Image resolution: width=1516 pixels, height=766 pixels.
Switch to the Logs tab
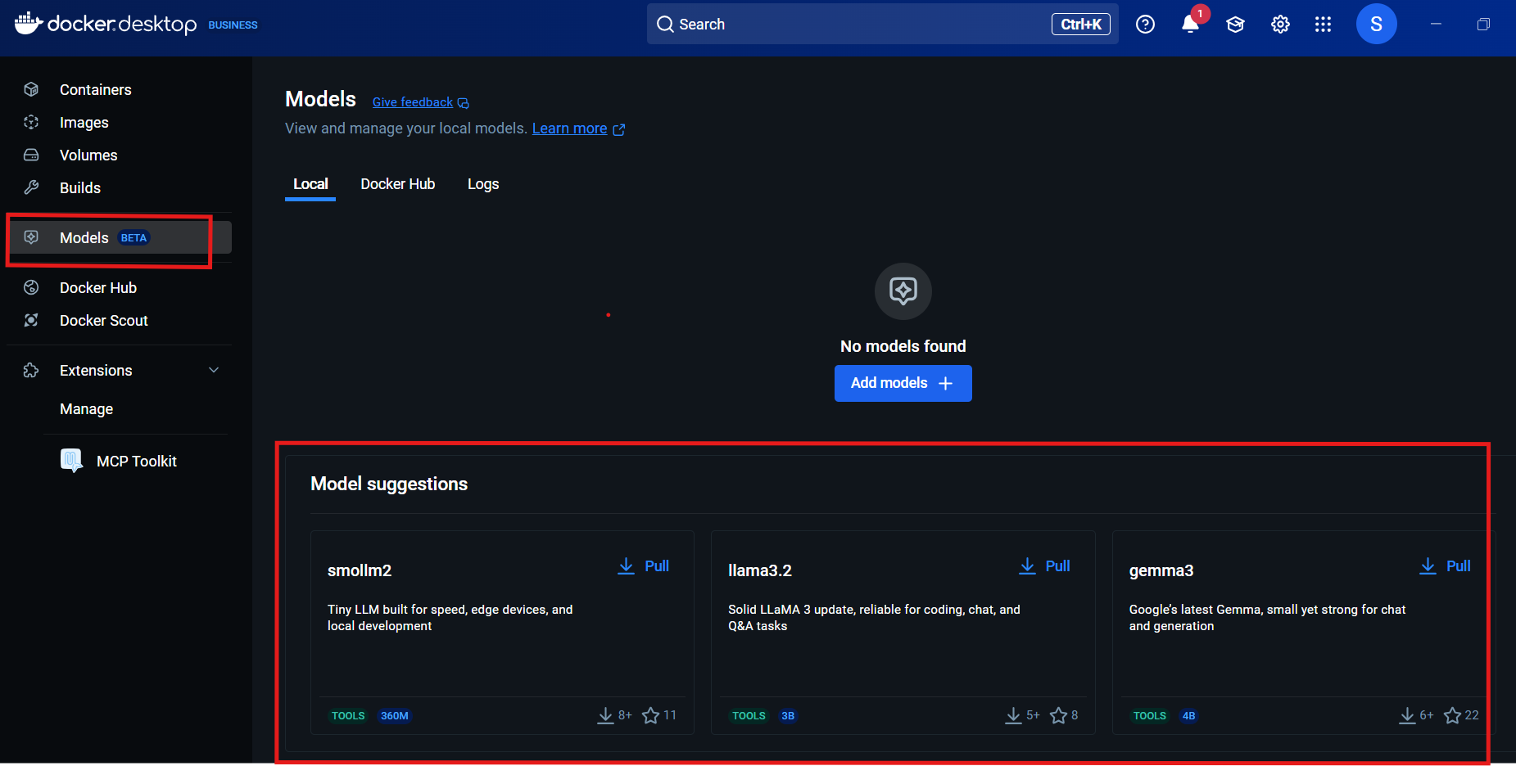pos(483,184)
